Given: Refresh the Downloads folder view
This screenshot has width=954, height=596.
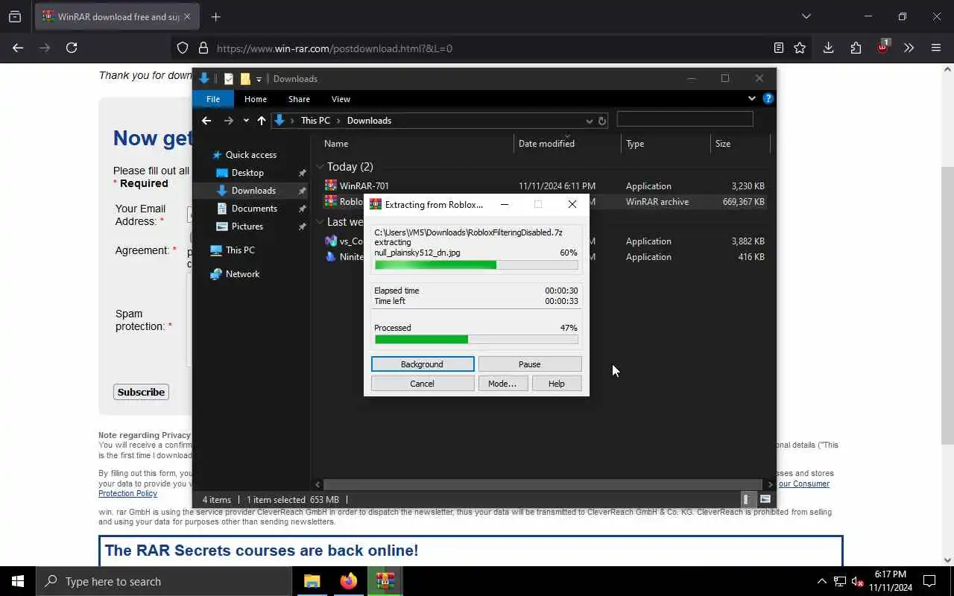Looking at the screenshot, I should point(602,121).
